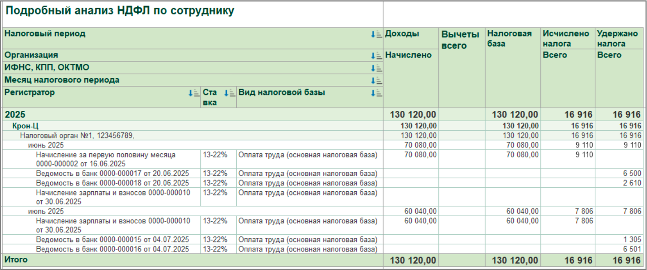Image resolution: width=647 pixels, height=270 pixels.
Task: Open Ведомость в банк 0000-000018 от 20.06.2025
Action: tap(112, 183)
